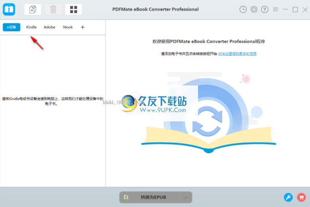Open help question mark icon
Screen dimensions: 310x207
[x=265, y=9]
